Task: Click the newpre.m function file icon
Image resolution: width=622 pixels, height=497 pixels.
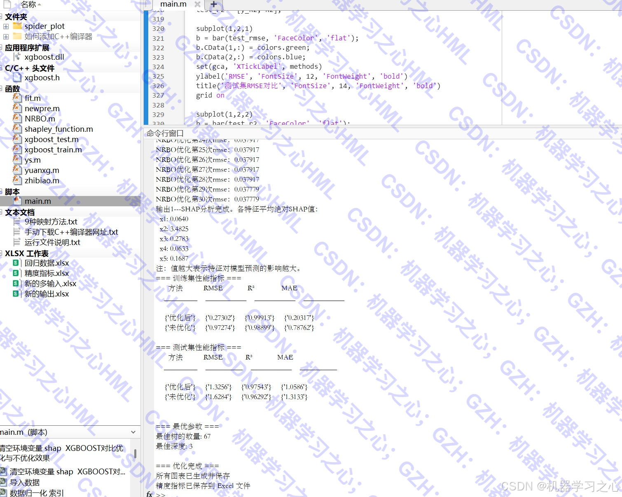Action: click(x=17, y=108)
